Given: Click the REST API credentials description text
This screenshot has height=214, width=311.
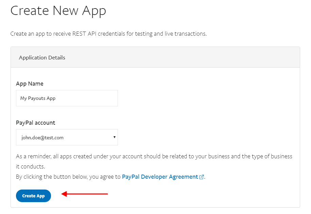Looking at the screenshot, I should [x=108, y=34].
